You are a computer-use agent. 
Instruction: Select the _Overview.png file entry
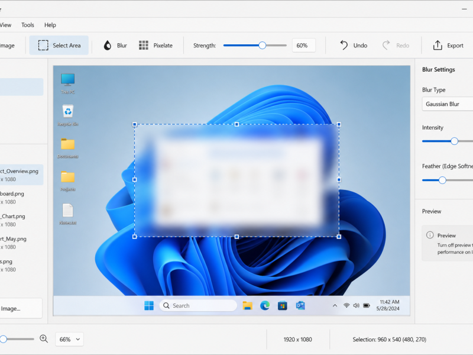[21, 175]
